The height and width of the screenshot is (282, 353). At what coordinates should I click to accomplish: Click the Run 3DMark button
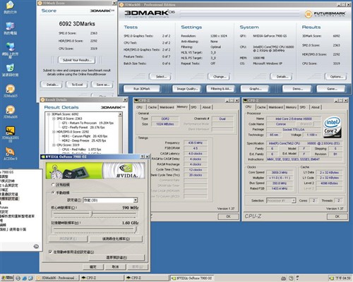pyautogui.click(x=142, y=89)
